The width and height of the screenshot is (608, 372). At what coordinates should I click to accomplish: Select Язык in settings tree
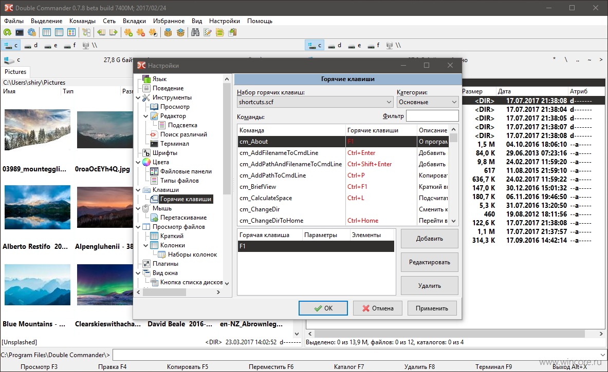pos(159,79)
